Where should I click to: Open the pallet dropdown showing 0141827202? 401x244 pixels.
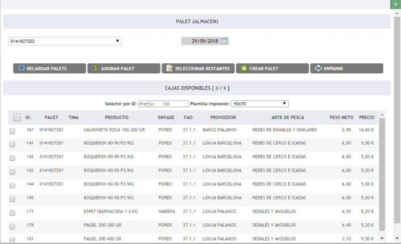[x=64, y=41]
